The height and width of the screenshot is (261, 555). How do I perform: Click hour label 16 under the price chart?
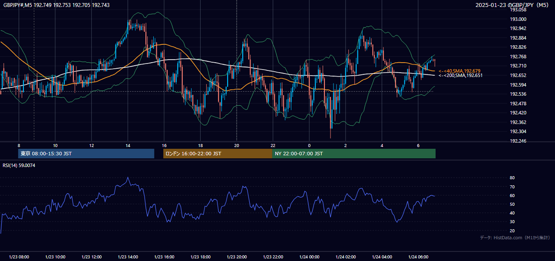point(164,145)
